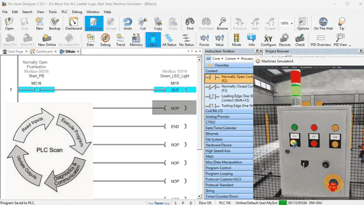This screenshot has height=205, width=364.
Task: Open the Comm dropdown in toolbox
Action: pos(232,59)
